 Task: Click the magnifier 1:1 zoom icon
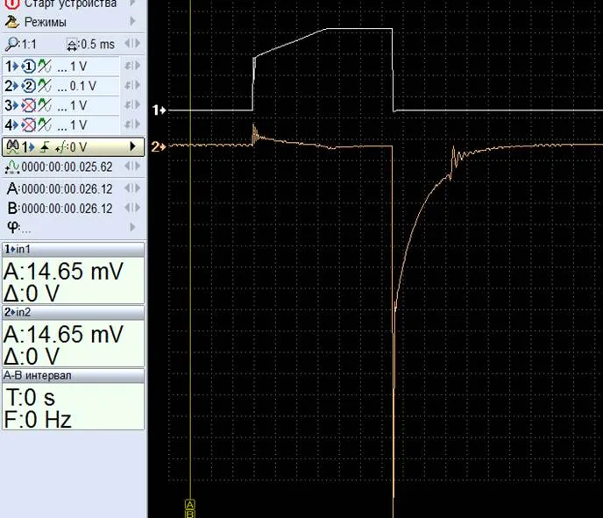pyautogui.click(x=11, y=44)
